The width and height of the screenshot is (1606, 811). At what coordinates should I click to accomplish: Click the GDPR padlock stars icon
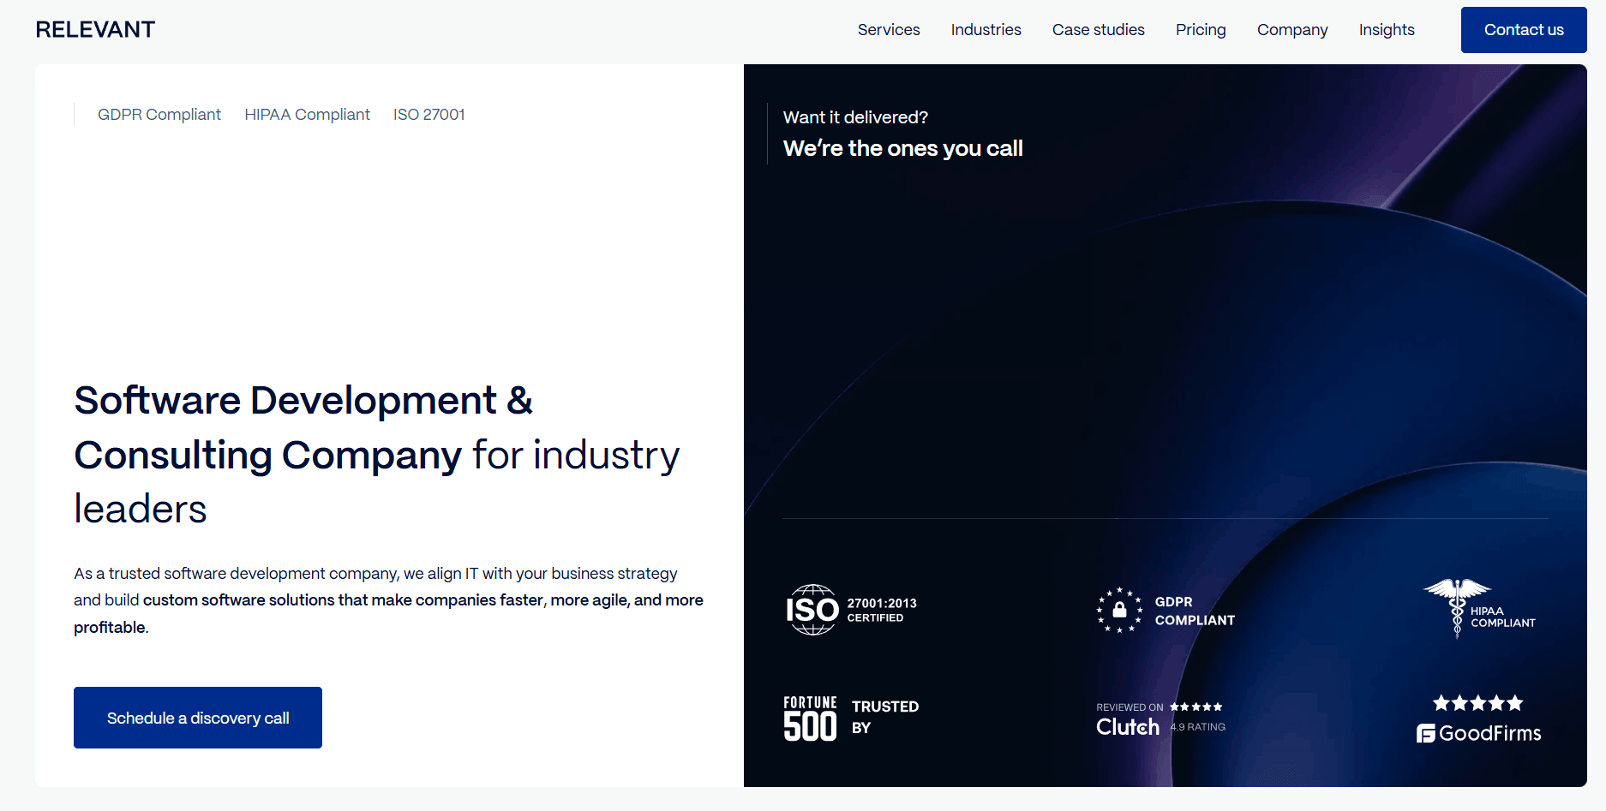point(1119,610)
